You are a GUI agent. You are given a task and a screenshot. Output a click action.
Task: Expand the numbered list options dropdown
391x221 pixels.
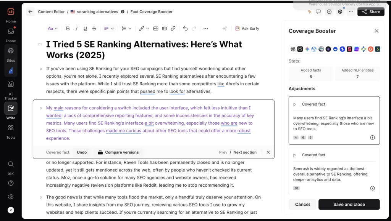click(126, 29)
